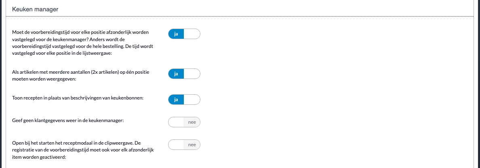Enable 'Geef geen klantgegevens weer' switch

click(x=184, y=122)
